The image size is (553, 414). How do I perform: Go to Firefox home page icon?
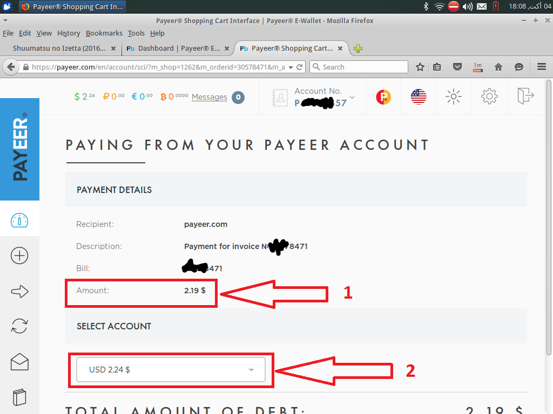(498, 67)
